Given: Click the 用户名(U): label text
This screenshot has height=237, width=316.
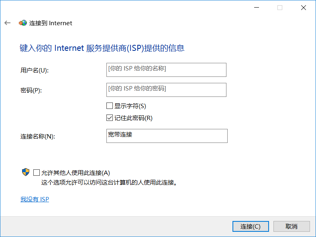Looking at the screenshot, I should click(34, 70).
